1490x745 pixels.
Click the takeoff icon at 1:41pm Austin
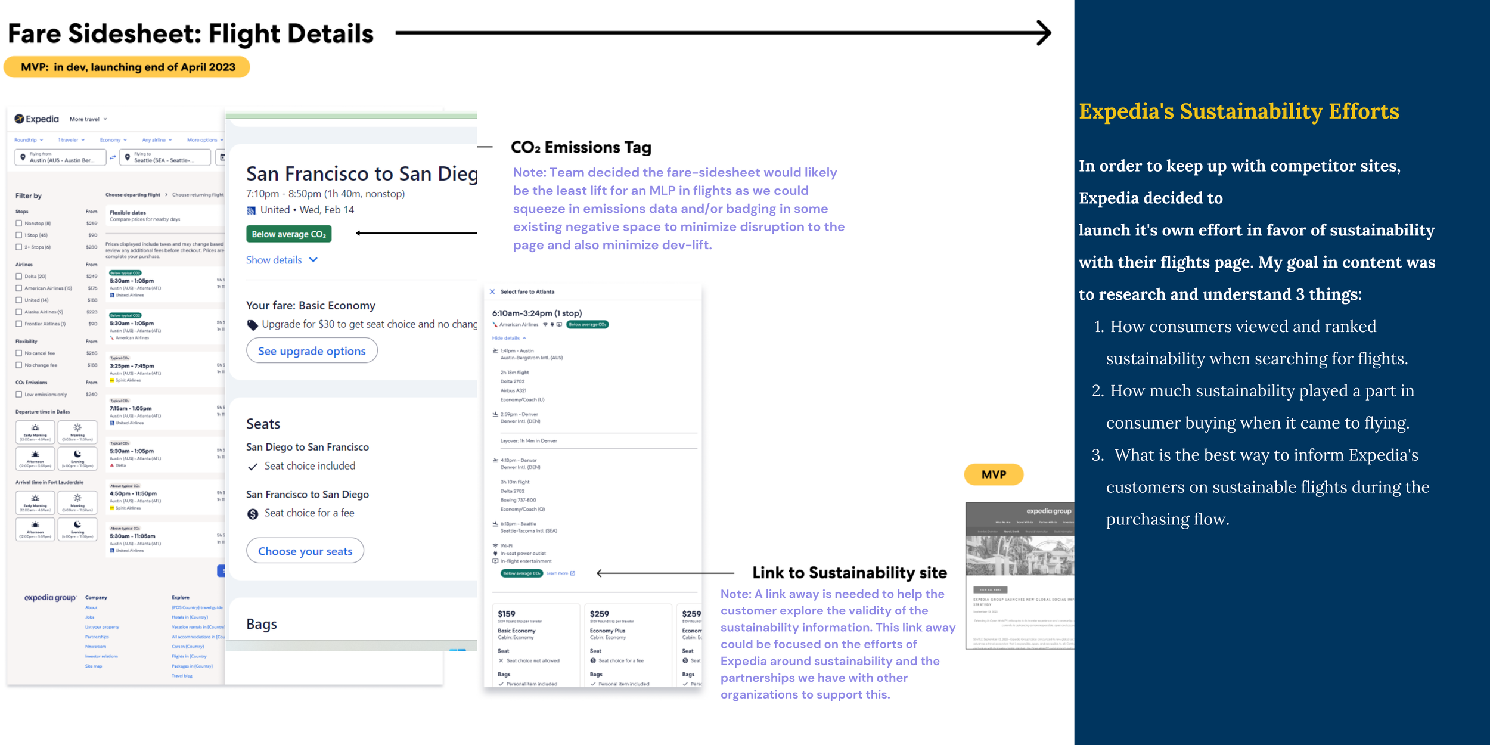tap(495, 351)
